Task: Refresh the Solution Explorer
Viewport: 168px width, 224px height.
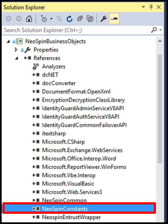Action: [x=69, y=19]
